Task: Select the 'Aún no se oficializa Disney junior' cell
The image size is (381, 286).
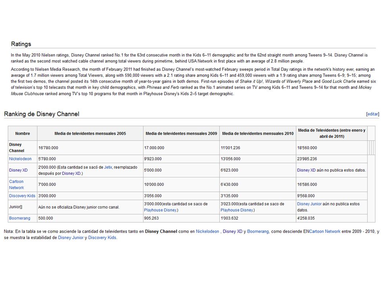Action: (x=90, y=207)
